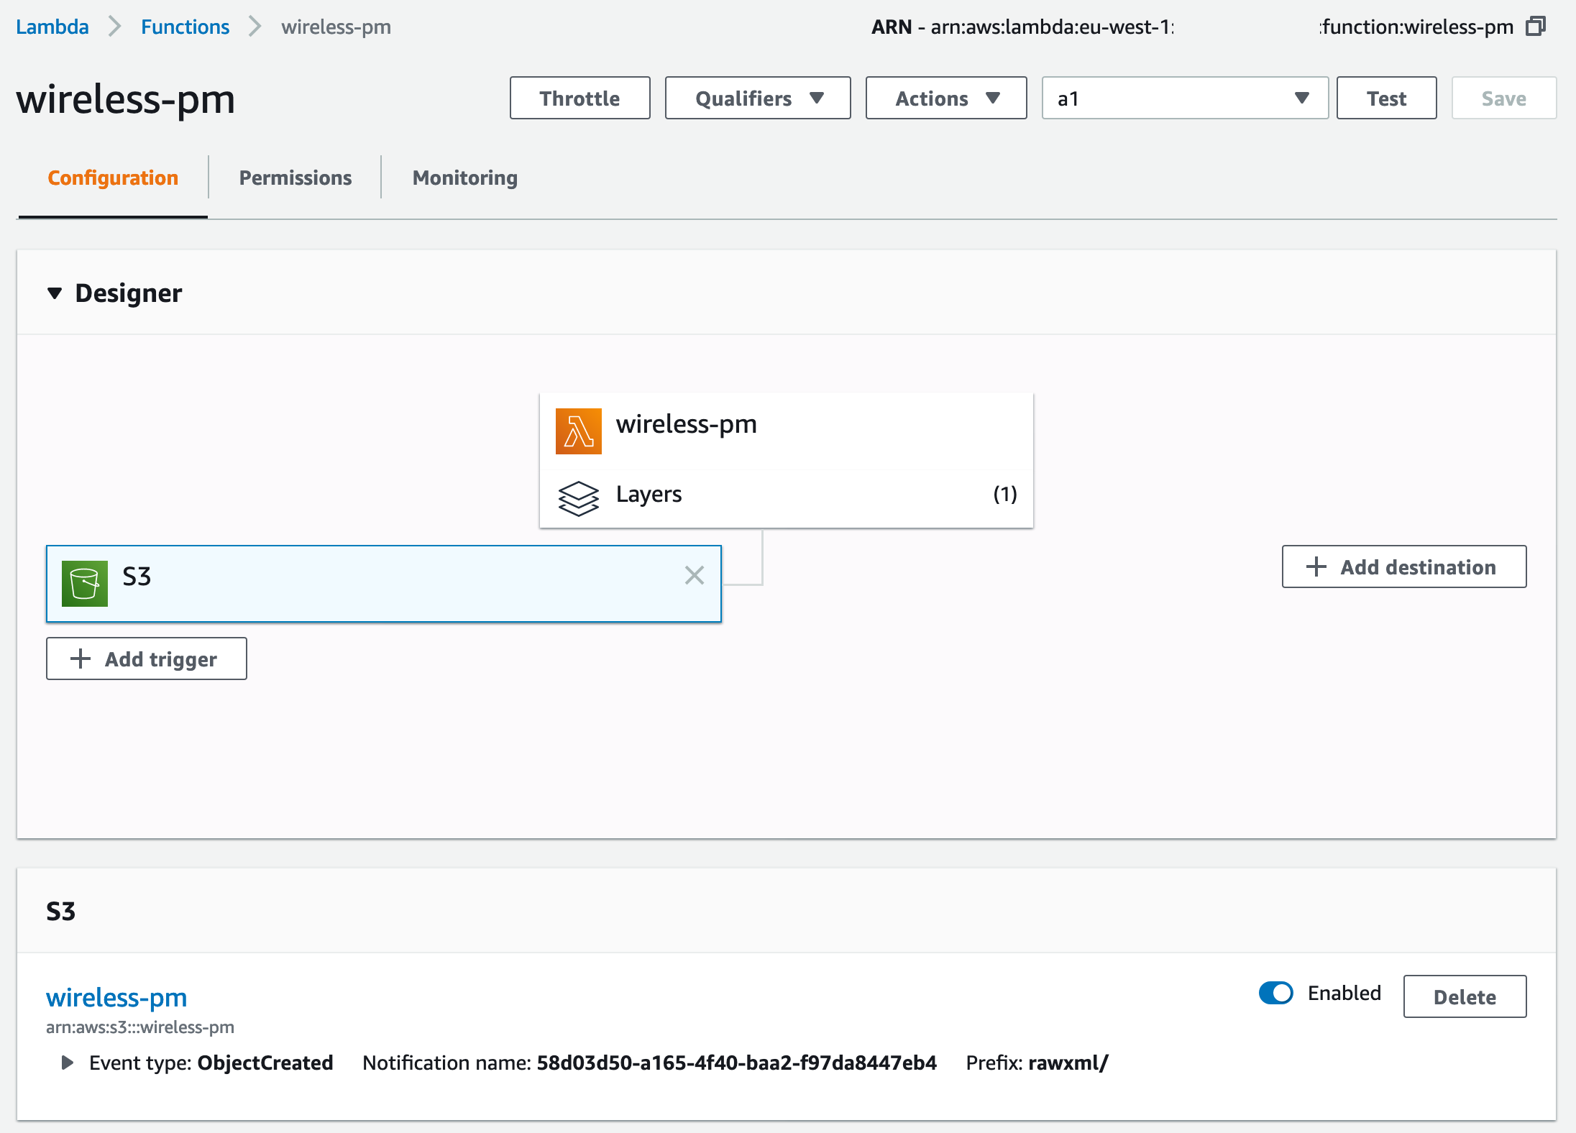Screen dimensions: 1576x1133
Task: Open the Actions dropdown menu
Action: click(945, 98)
